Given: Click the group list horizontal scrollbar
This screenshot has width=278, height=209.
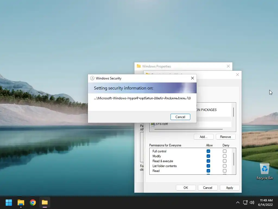Looking at the screenshot, I should coord(188,129).
